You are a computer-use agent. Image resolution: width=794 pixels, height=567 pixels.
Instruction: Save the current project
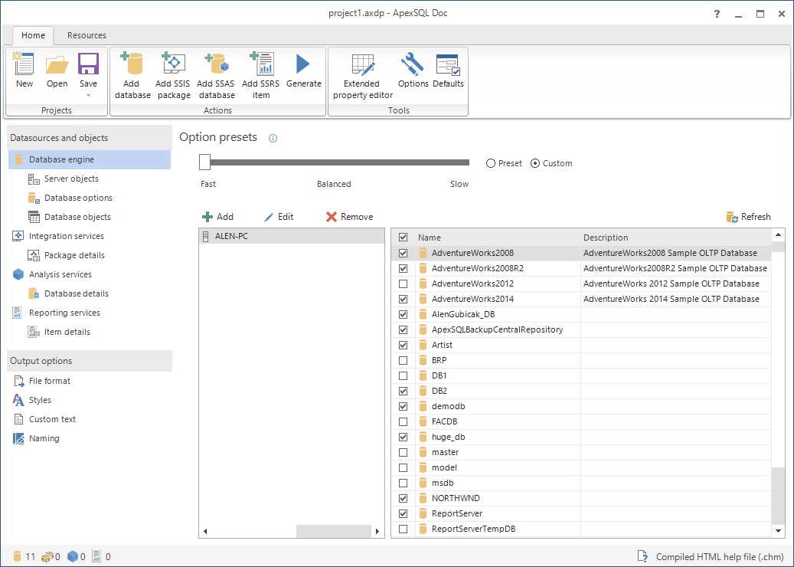(x=88, y=70)
